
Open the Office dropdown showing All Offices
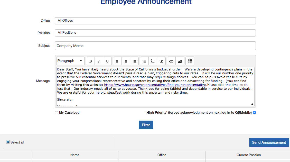click(x=155, y=21)
